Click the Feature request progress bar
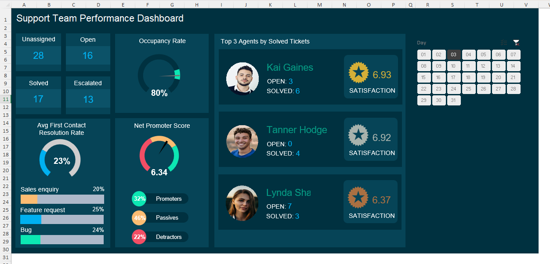 62,219
